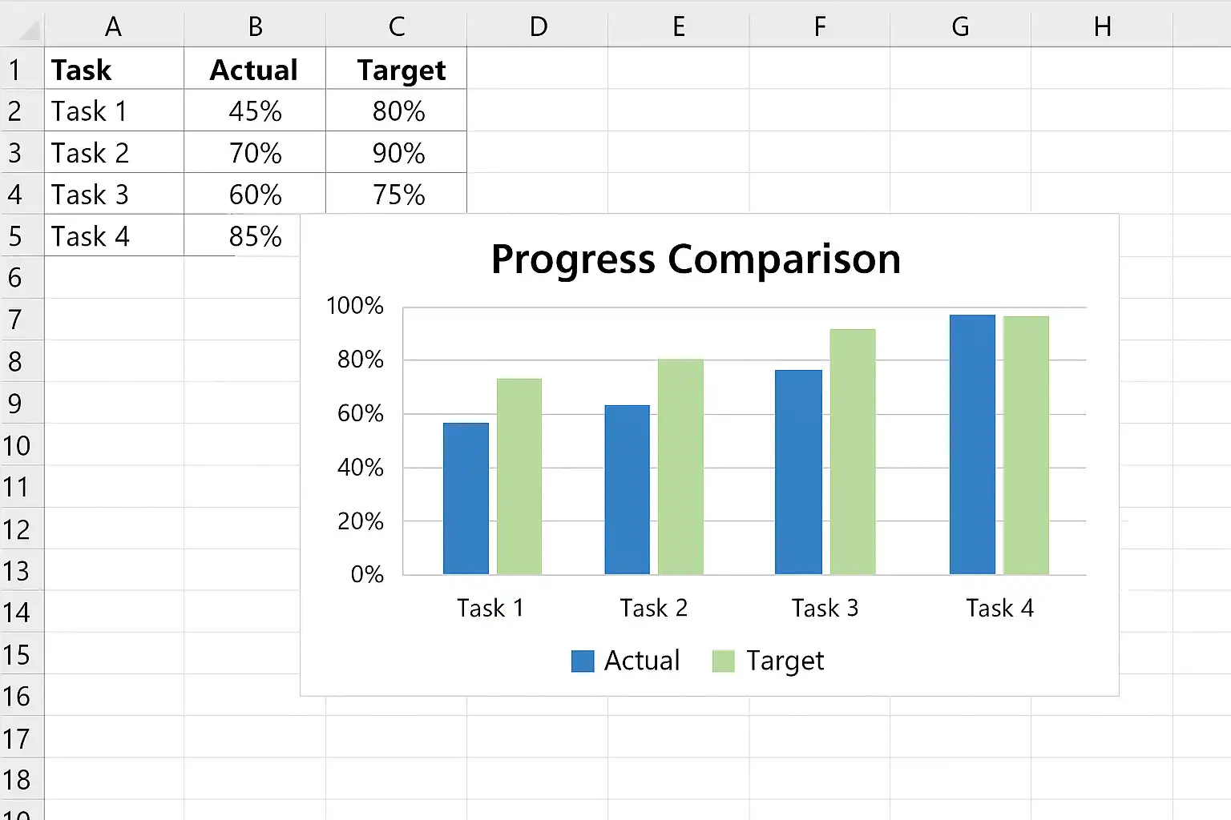Select the 'Actual' column header cell

(x=255, y=70)
